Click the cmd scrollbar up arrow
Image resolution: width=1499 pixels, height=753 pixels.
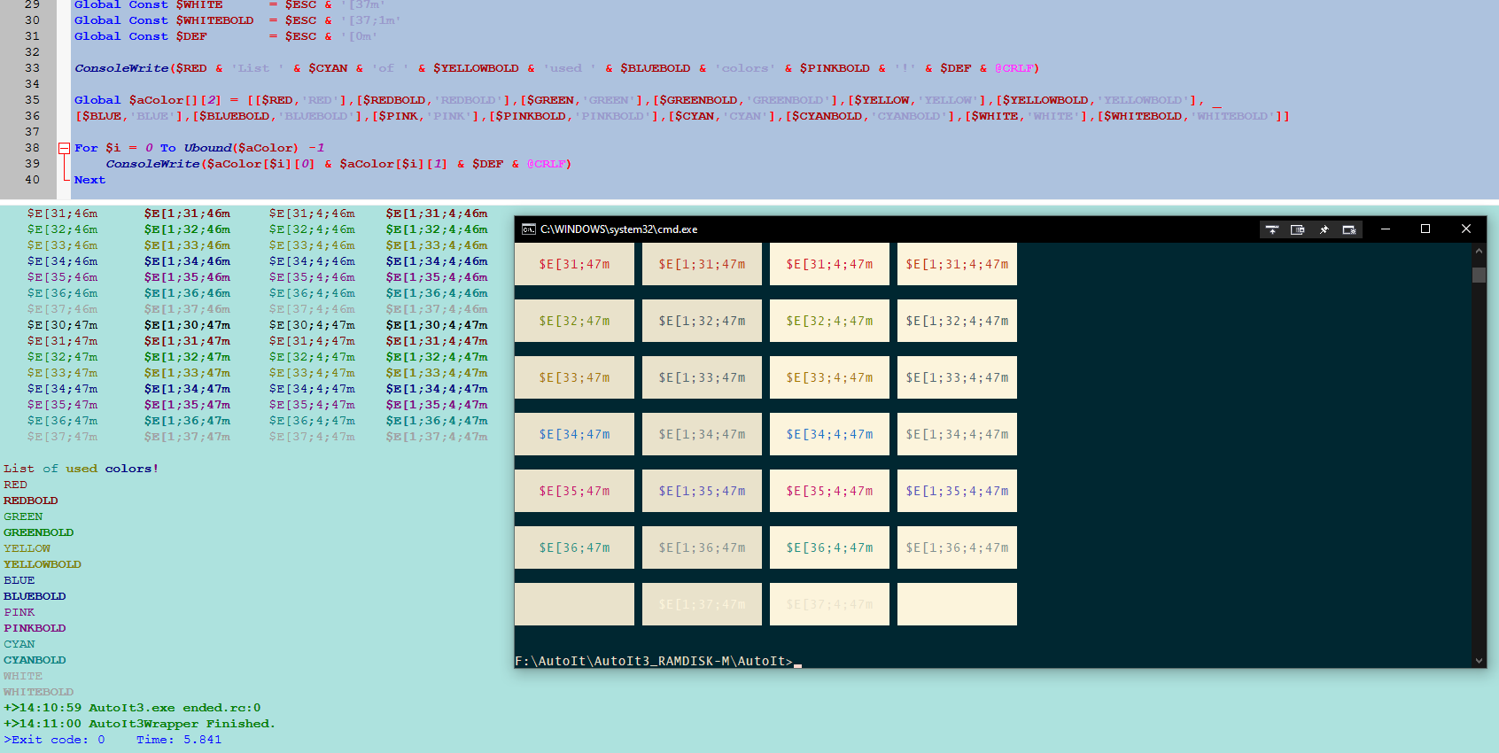click(x=1479, y=252)
